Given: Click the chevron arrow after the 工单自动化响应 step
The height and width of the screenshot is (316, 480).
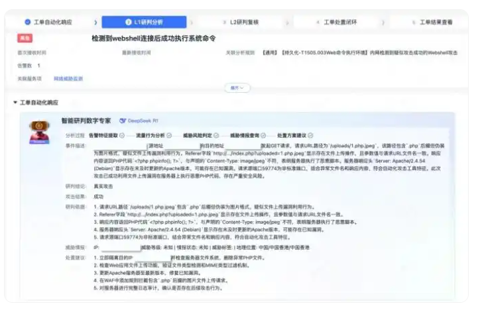Looking at the screenshot, I should (x=95, y=23).
